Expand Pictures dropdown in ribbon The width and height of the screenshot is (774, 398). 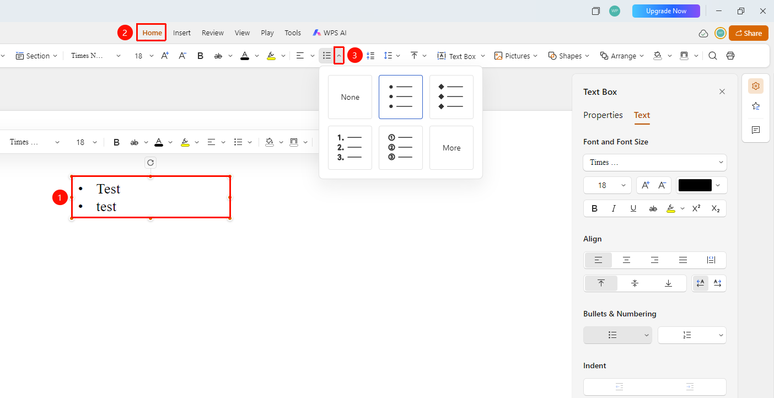coord(535,56)
